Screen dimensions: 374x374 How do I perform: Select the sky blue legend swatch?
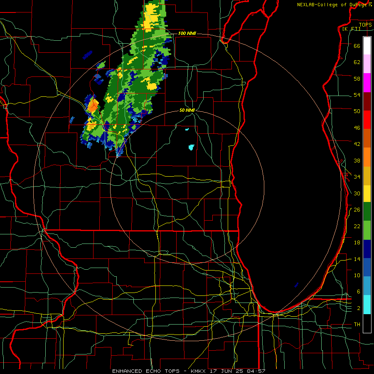(x=367, y=286)
